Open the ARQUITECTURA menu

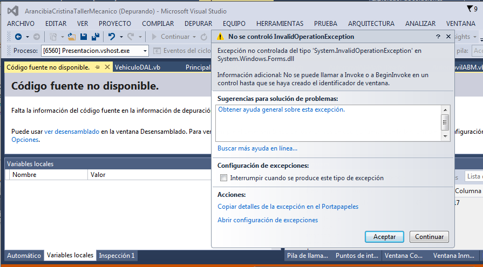tap(371, 23)
